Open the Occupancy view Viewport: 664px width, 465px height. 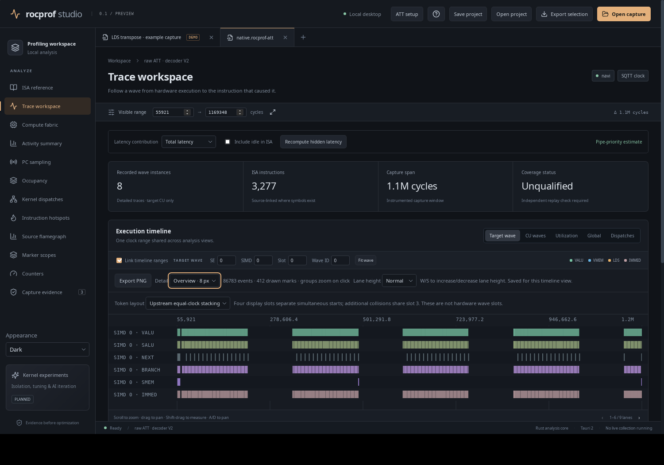pos(47,181)
